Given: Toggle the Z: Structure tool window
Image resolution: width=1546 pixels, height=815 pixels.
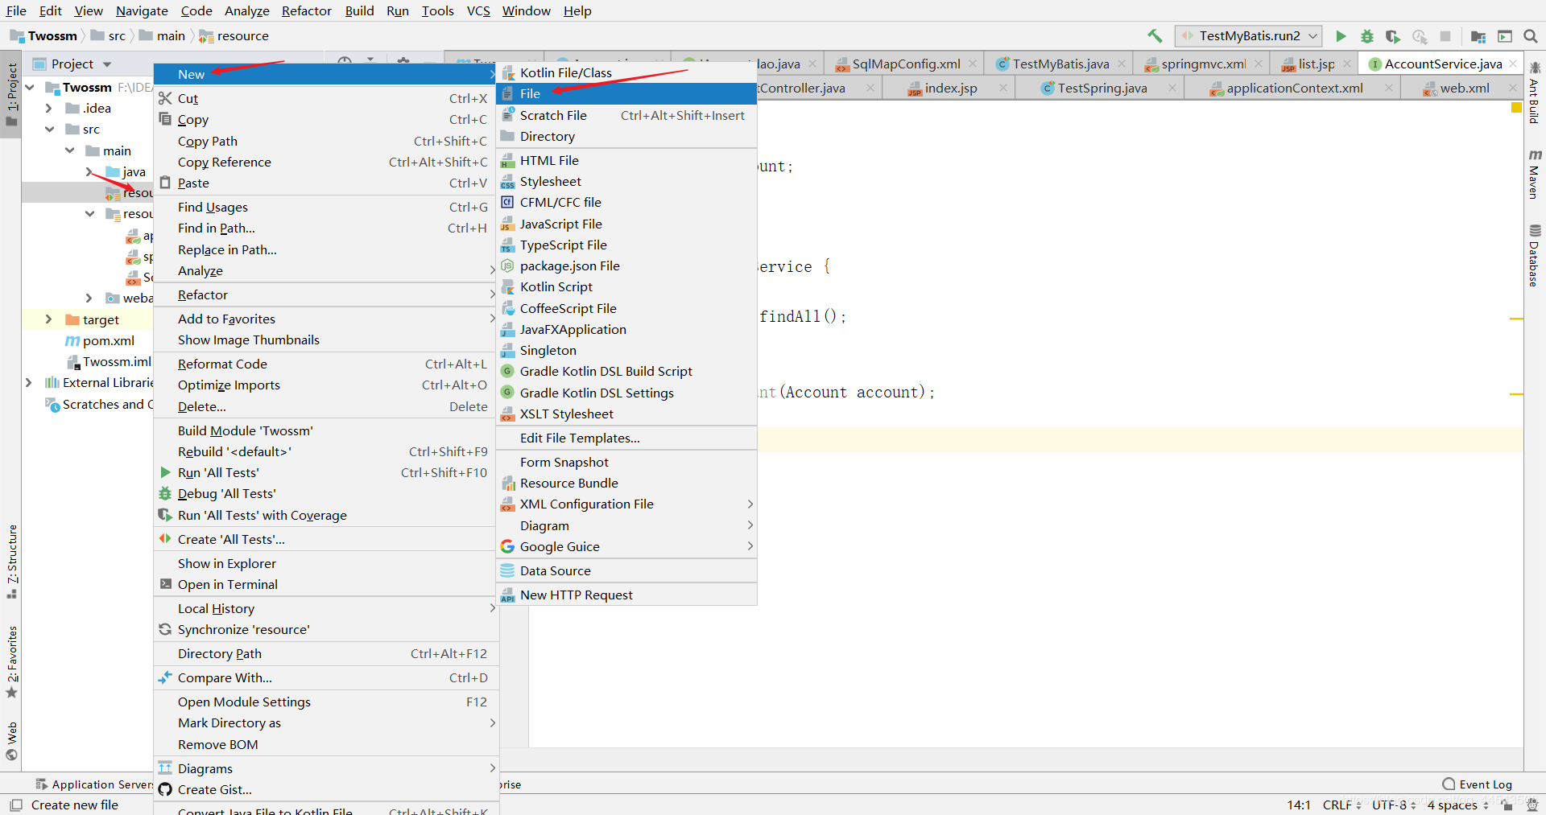Looking at the screenshot, I should [11, 562].
